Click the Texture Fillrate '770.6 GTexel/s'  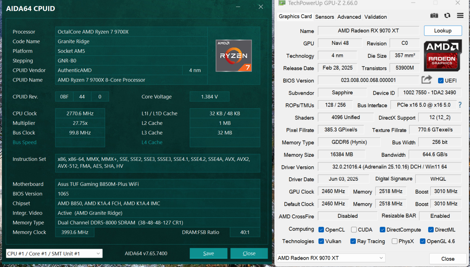click(435, 130)
